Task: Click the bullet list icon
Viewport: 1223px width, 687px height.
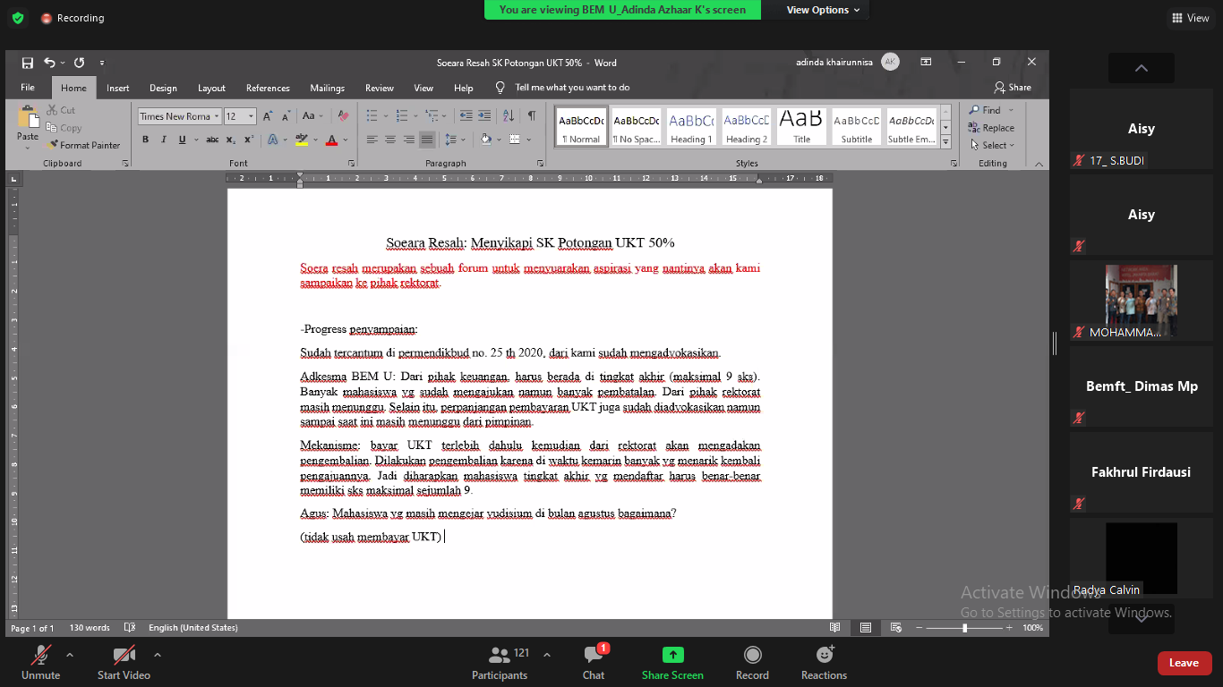Action: [372, 116]
